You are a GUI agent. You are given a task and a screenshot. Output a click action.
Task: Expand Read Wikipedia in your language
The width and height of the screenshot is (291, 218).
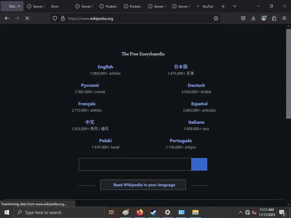tap(143, 185)
